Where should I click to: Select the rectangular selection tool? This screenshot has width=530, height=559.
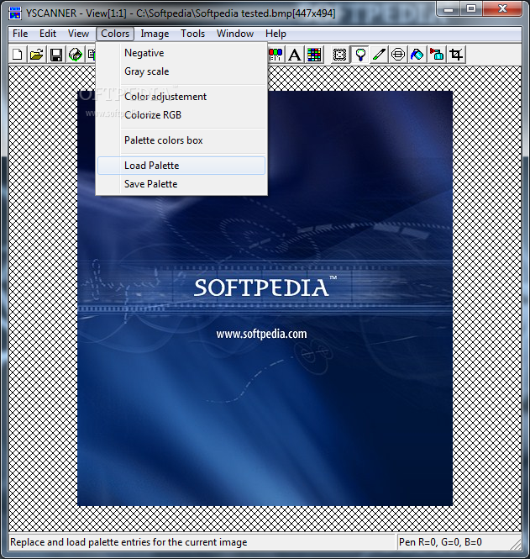tap(340, 55)
